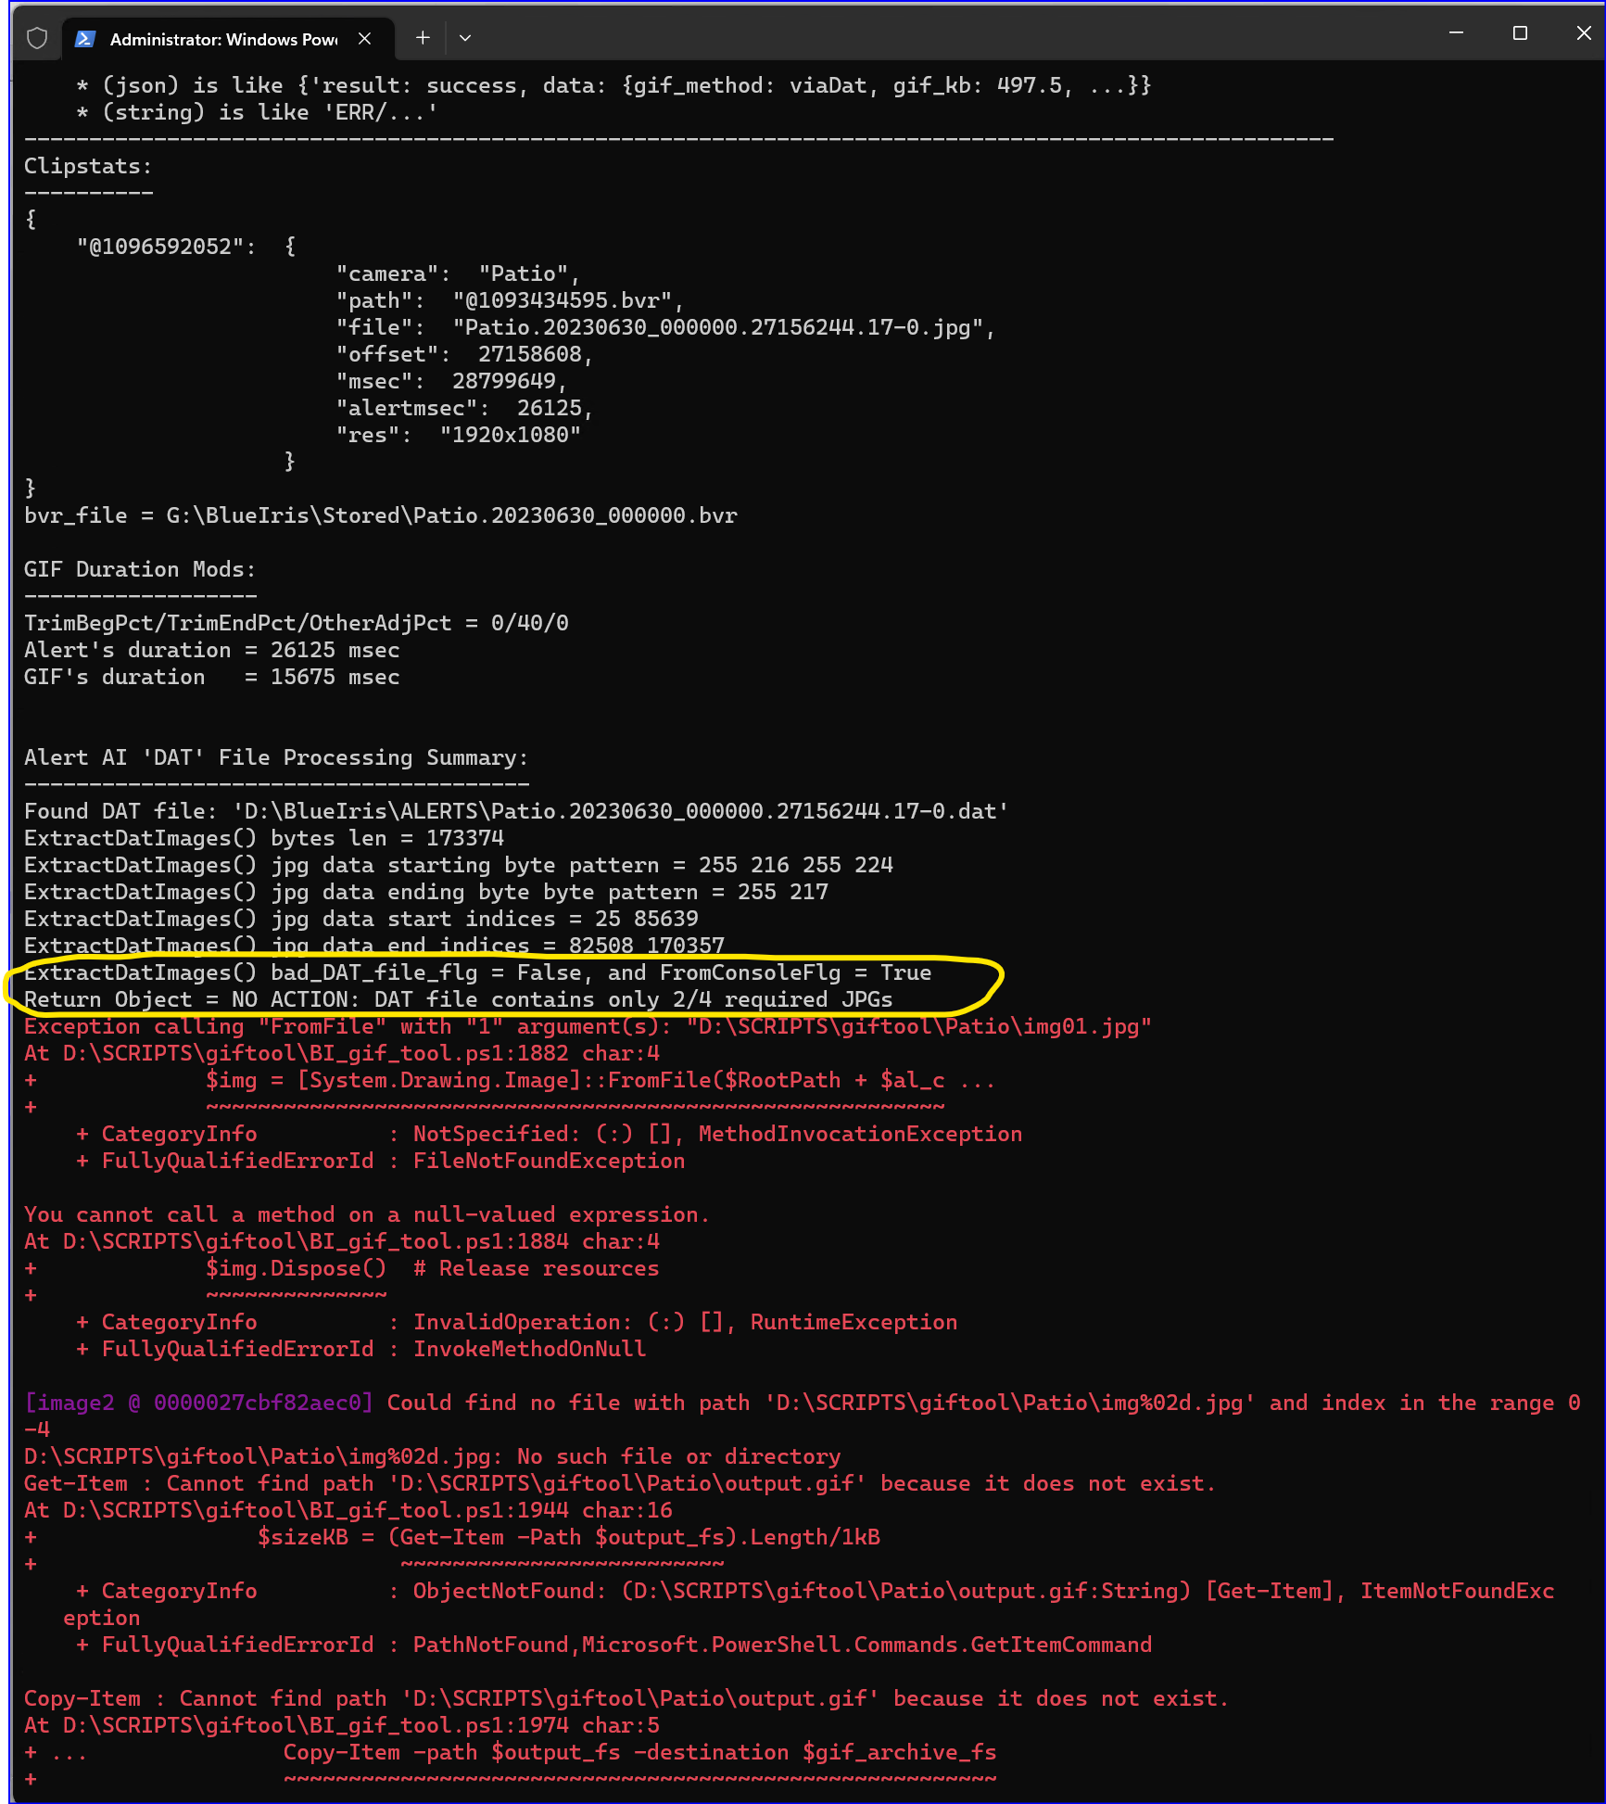Click the "res": "1920x1080" JSON line
1606x1804 pixels.
click(x=458, y=435)
